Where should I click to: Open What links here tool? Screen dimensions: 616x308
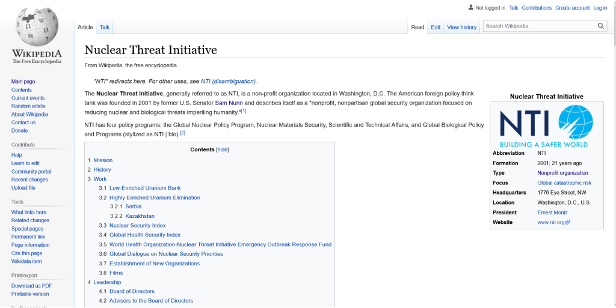(29, 213)
